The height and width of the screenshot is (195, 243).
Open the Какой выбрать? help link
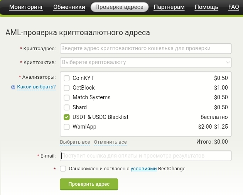[x=36, y=87]
